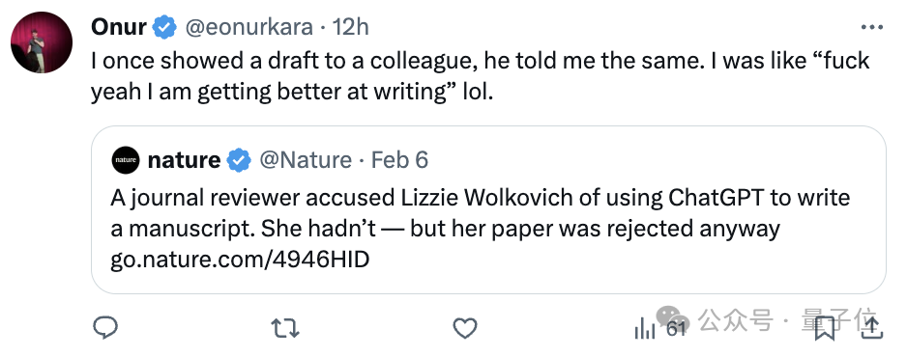Click nature's verified checkmark badge
This screenshot has width=907, height=357.
(x=239, y=160)
